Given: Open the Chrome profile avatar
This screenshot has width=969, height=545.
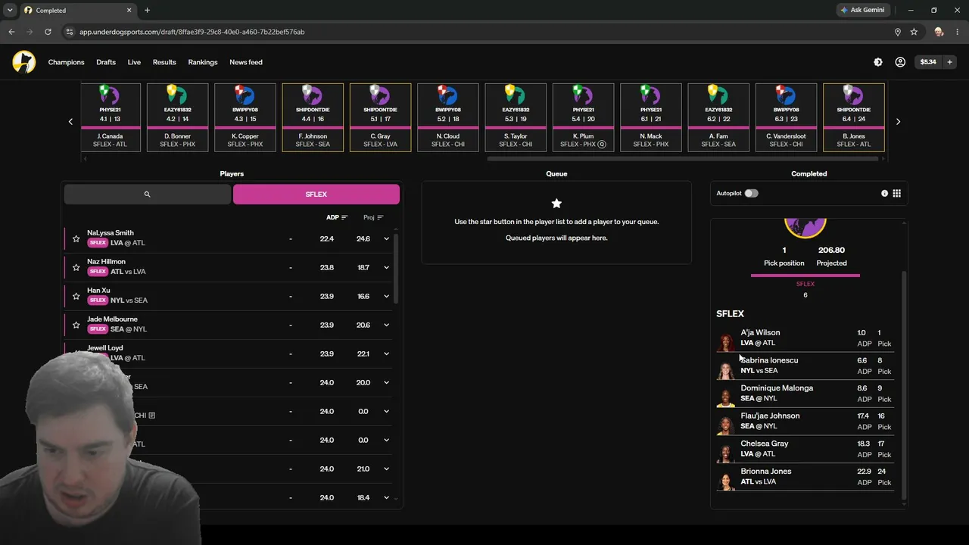Looking at the screenshot, I should tap(939, 32).
